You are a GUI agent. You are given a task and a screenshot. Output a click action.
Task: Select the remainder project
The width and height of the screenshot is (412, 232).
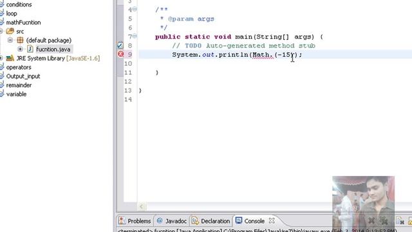(x=19, y=85)
